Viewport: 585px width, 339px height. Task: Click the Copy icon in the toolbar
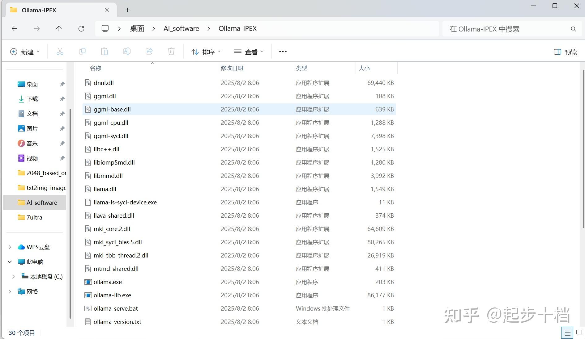[82, 52]
